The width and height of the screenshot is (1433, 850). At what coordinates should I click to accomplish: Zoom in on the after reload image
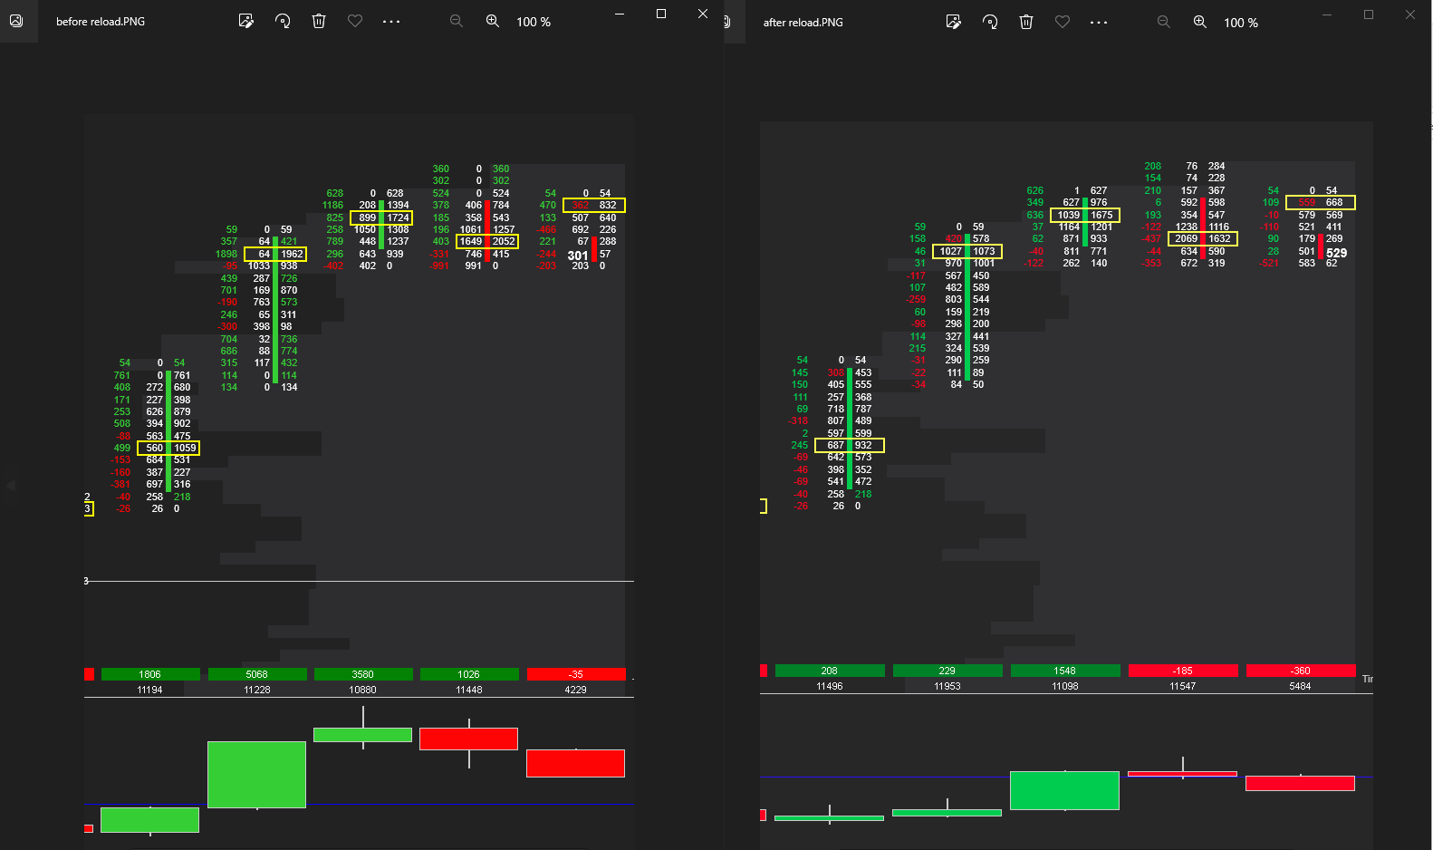tap(1200, 22)
